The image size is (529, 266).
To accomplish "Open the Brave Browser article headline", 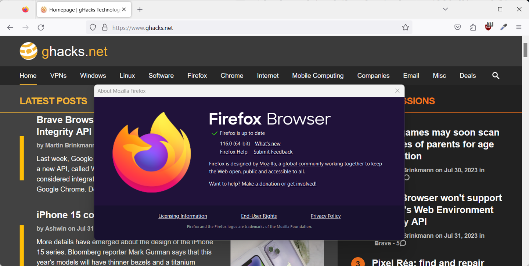I will coord(65,126).
